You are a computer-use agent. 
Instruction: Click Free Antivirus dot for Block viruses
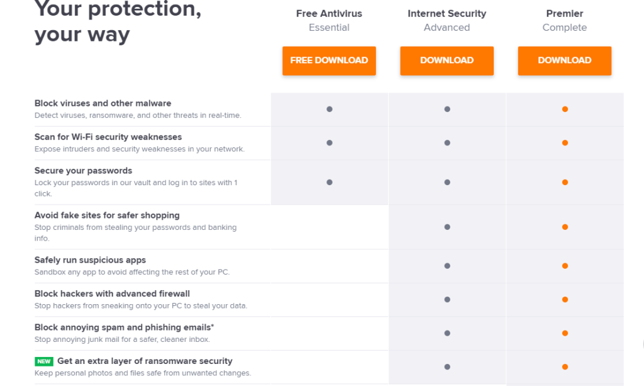click(330, 110)
